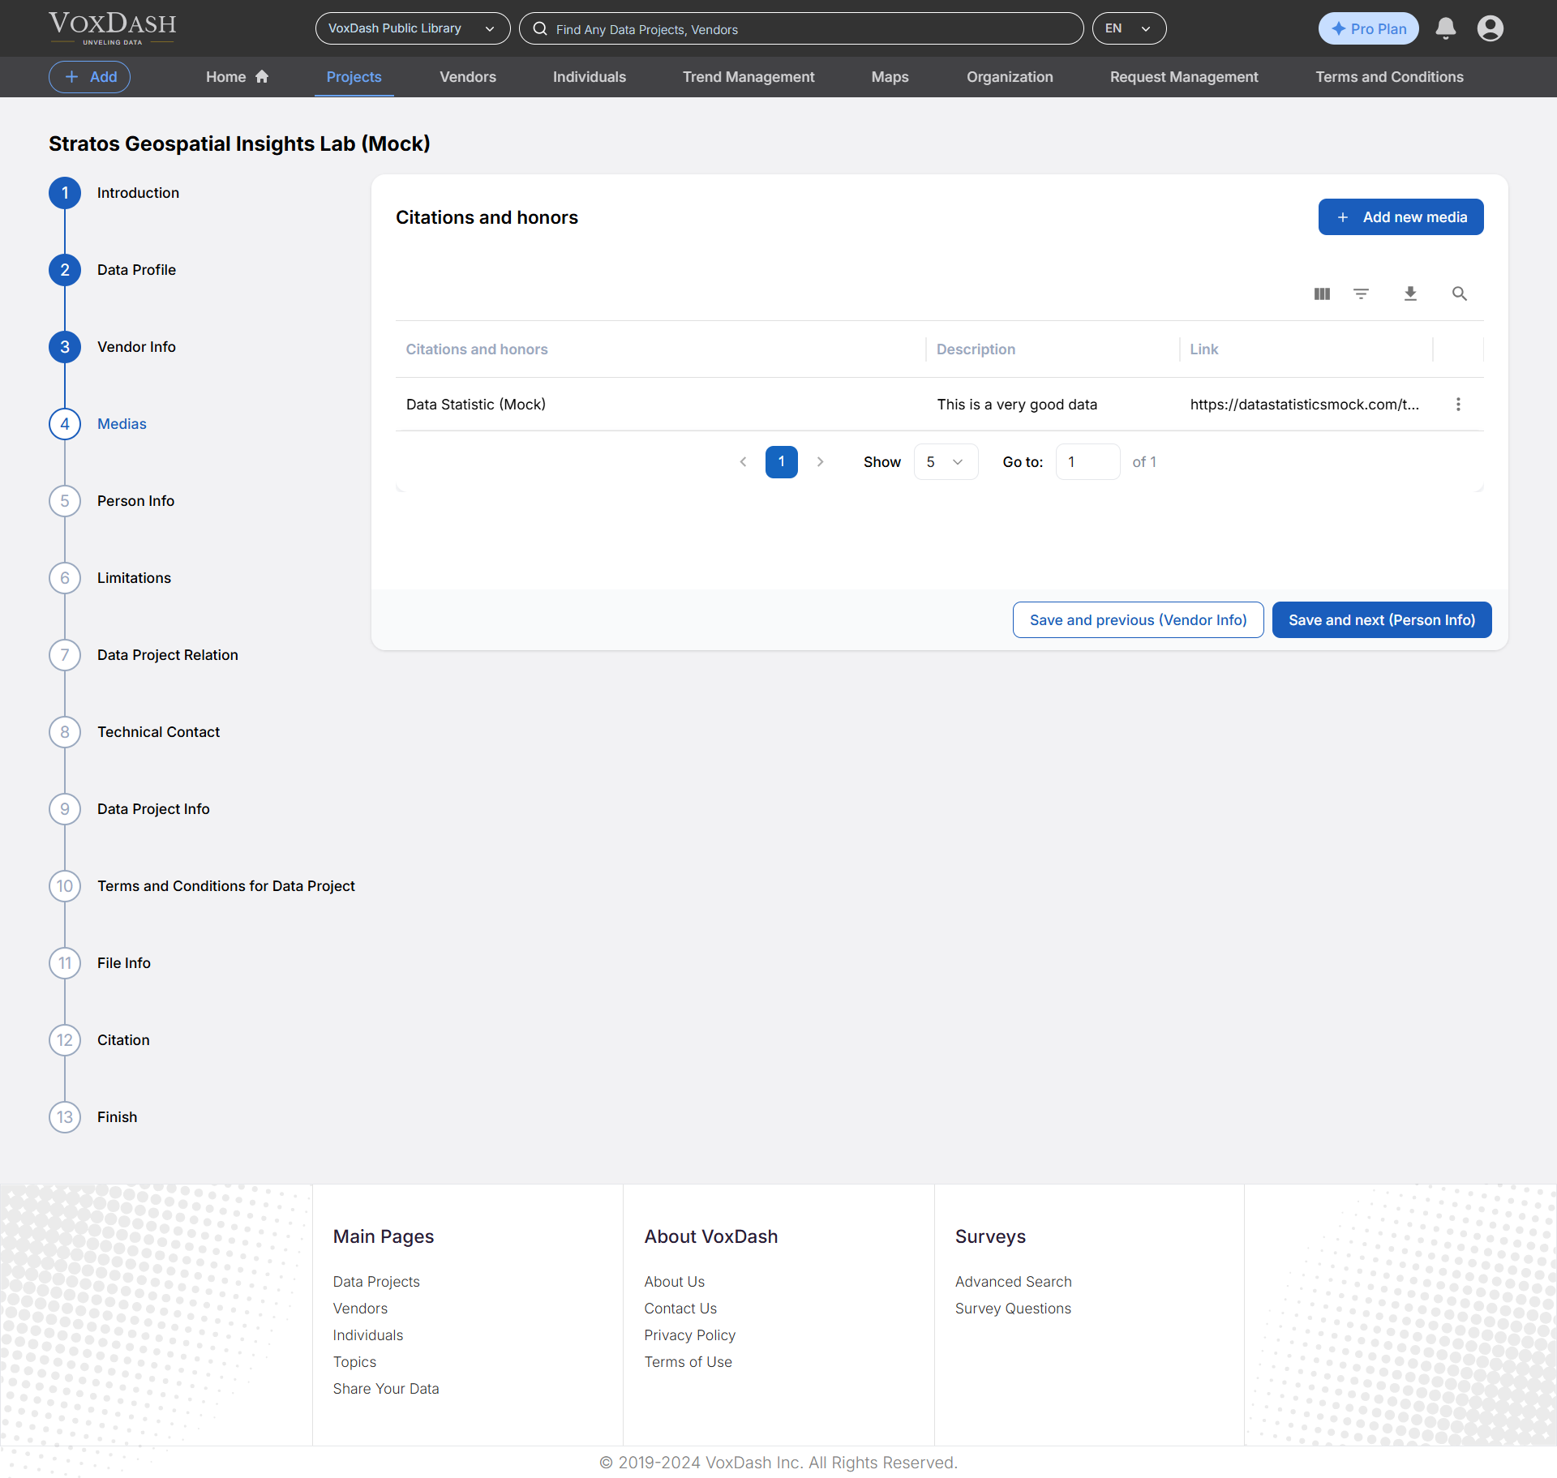Open the EN language selector
Screen dimensions: 1557x1478
click(x=1128, y=28)
